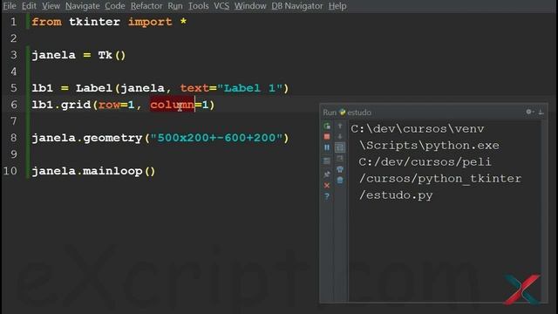Pin the Run tab

pyautogui.click(x=327, y=174)
